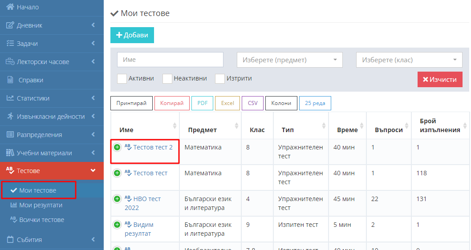The width and height of the screenshot is (471, 250).
Task: Export the table using the PDF button
Action: pyautogui.click(x=203, y=103)
